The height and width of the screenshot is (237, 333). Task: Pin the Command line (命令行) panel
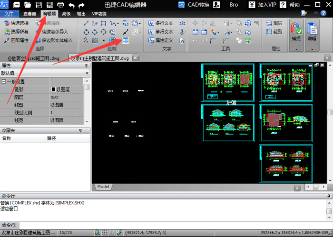point(329,196)
